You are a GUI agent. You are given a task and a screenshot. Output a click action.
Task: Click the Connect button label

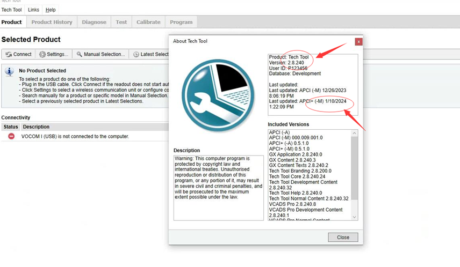click(x=22, y=54)
